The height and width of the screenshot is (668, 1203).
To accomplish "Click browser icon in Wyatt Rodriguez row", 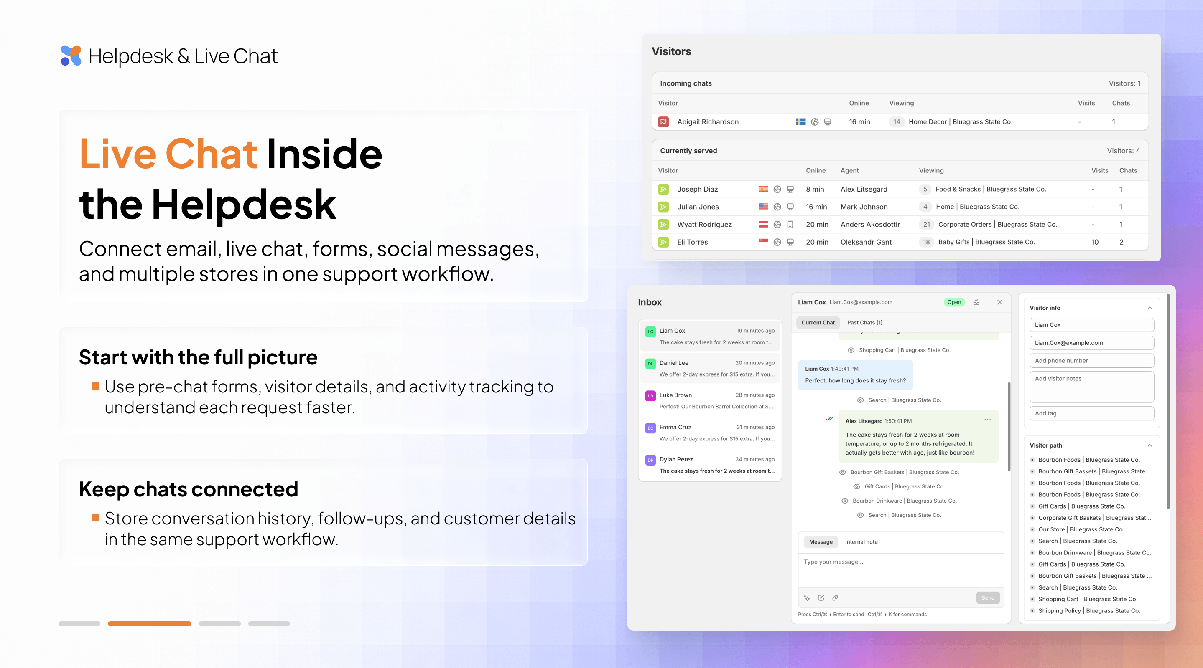I will [x=777, y=224].
